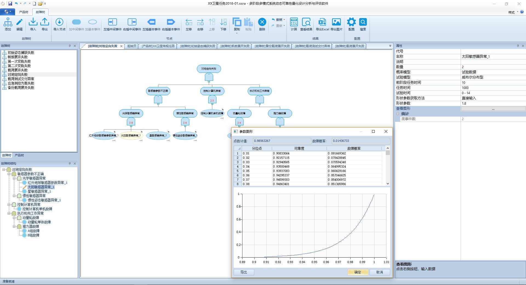Image resolution: width=526 pixels, height=285 pixels.
Task: Select 左插中间事件 insert icon
Action: pos(113,24)
